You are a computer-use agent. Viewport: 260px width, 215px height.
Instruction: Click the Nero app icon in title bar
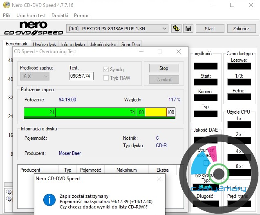tap(5, 5)
